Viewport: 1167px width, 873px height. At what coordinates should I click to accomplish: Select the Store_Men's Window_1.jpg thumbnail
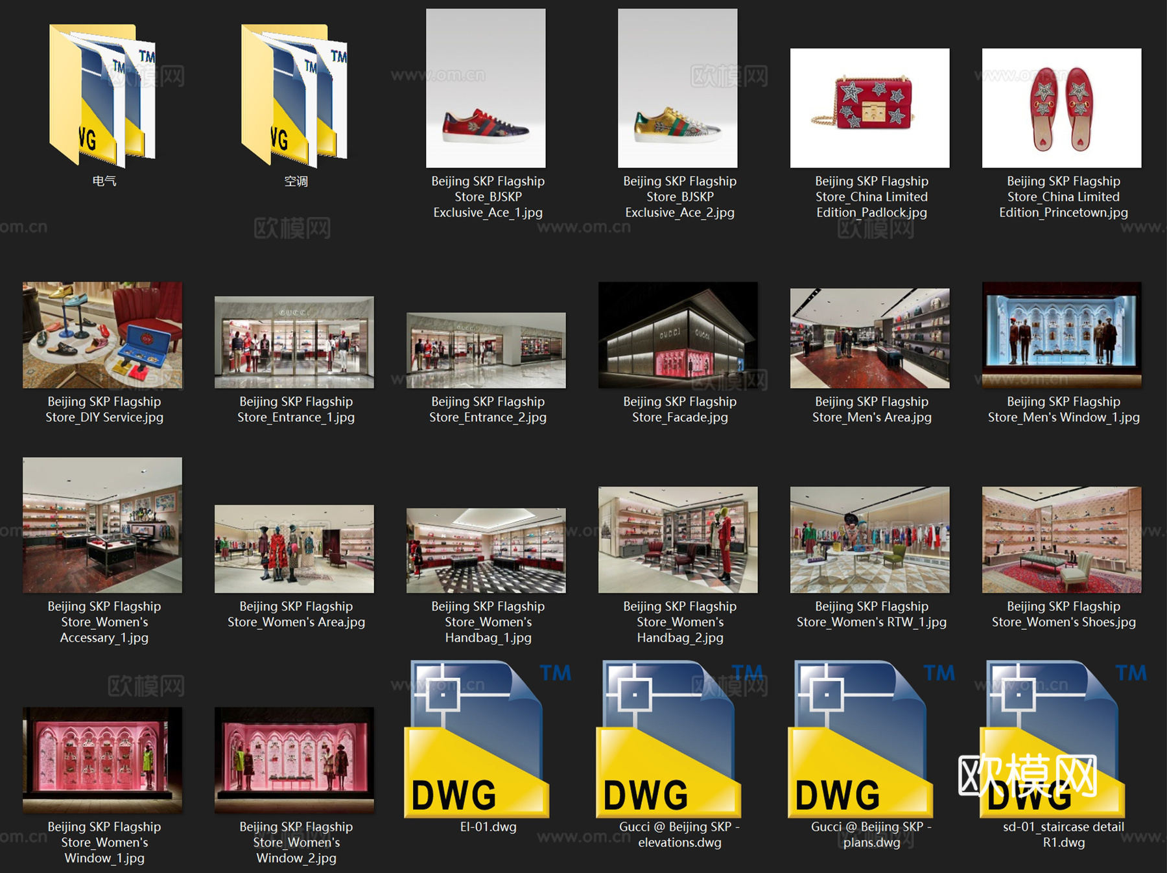[x=1062, y=335]
